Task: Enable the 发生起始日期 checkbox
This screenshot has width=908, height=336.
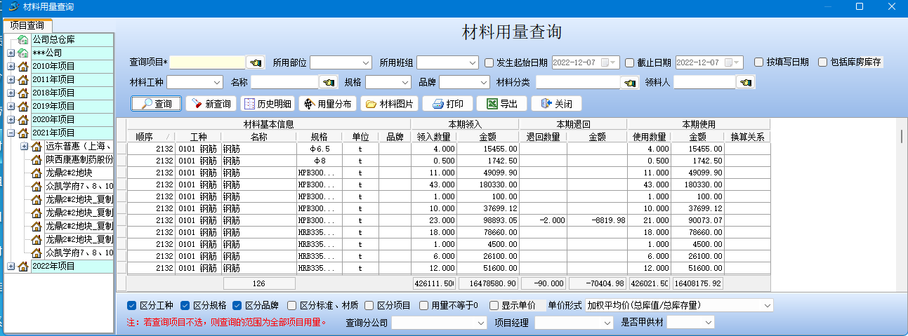Action: point(489,62)
